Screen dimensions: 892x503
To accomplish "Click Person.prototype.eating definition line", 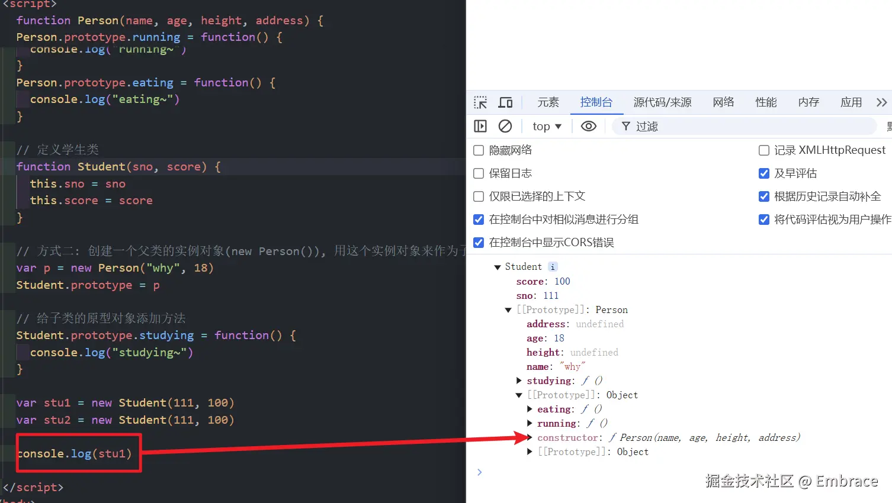I will pos(146,83).
